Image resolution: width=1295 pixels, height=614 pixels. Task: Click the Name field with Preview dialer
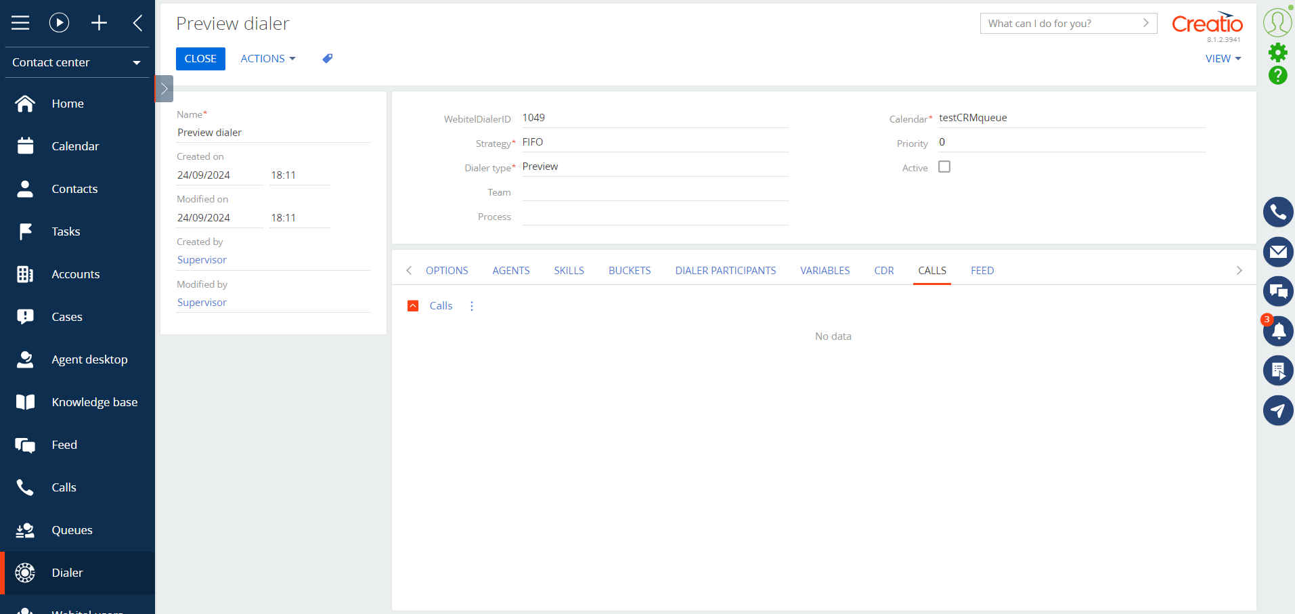point(273,133)
